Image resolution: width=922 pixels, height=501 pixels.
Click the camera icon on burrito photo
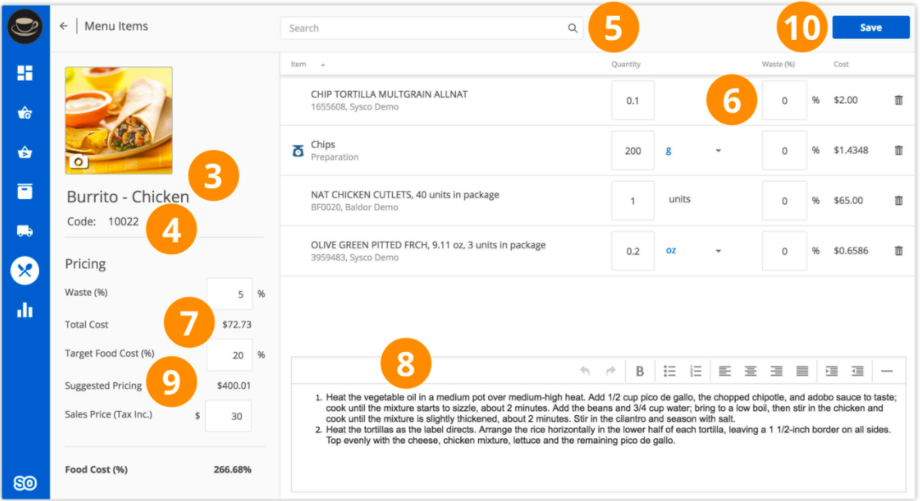tap(78, 162)
